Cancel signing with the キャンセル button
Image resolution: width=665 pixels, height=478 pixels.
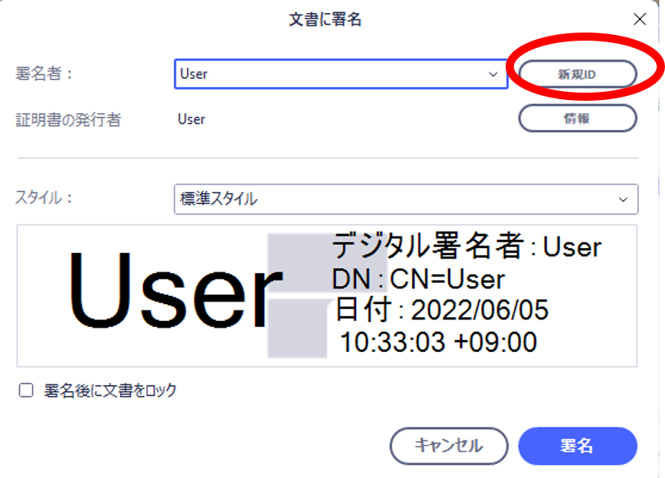pyautogui.click(x=449, y=445)
